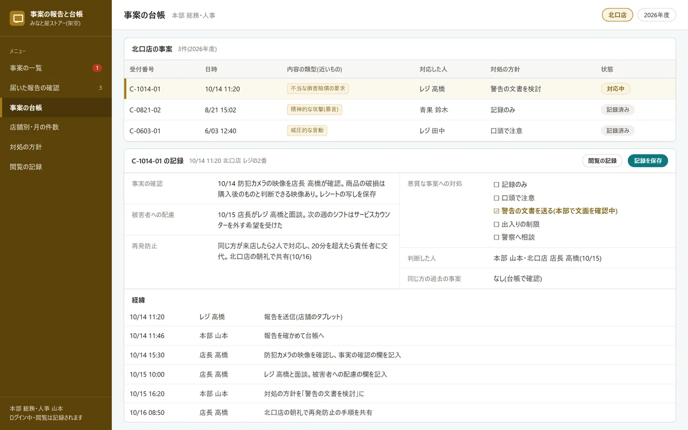688x430 pixels.
Task: Click 青果 鈴木 responder cell
Action: [x=434, y=110]
